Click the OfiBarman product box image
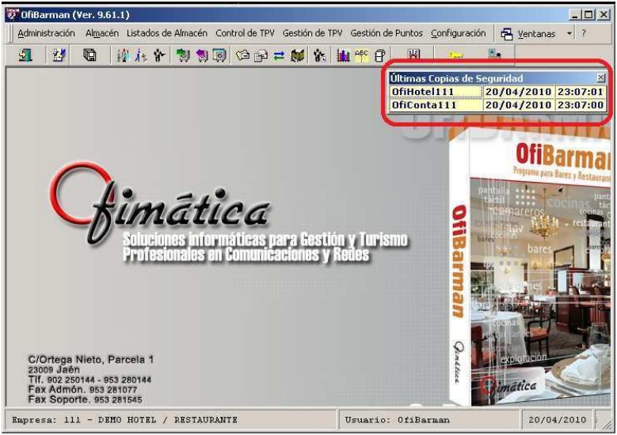The width and height of the screenshot is (617, 435). (530, 267)
